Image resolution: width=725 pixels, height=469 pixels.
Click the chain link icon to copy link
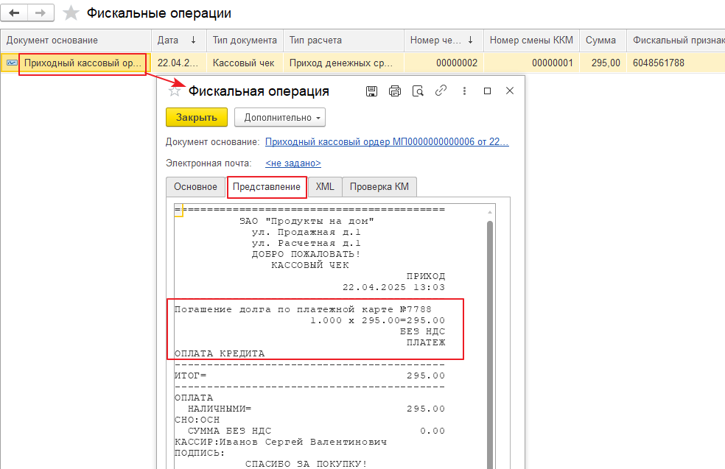click(x=441, y=91)
